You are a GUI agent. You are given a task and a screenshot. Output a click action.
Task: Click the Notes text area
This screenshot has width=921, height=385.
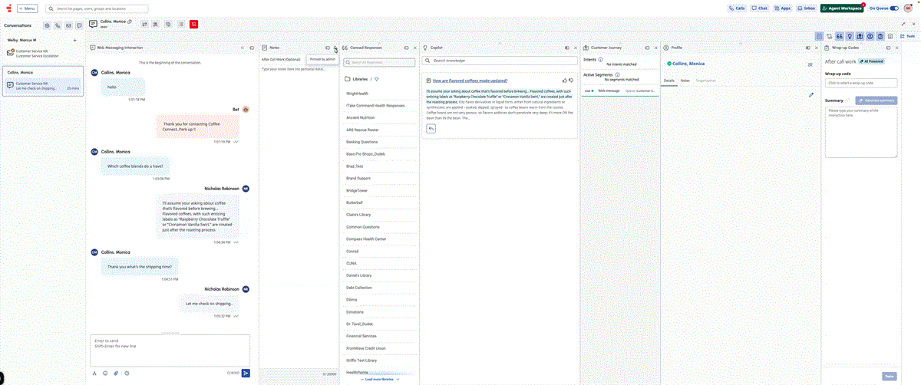tap(299, 215)
